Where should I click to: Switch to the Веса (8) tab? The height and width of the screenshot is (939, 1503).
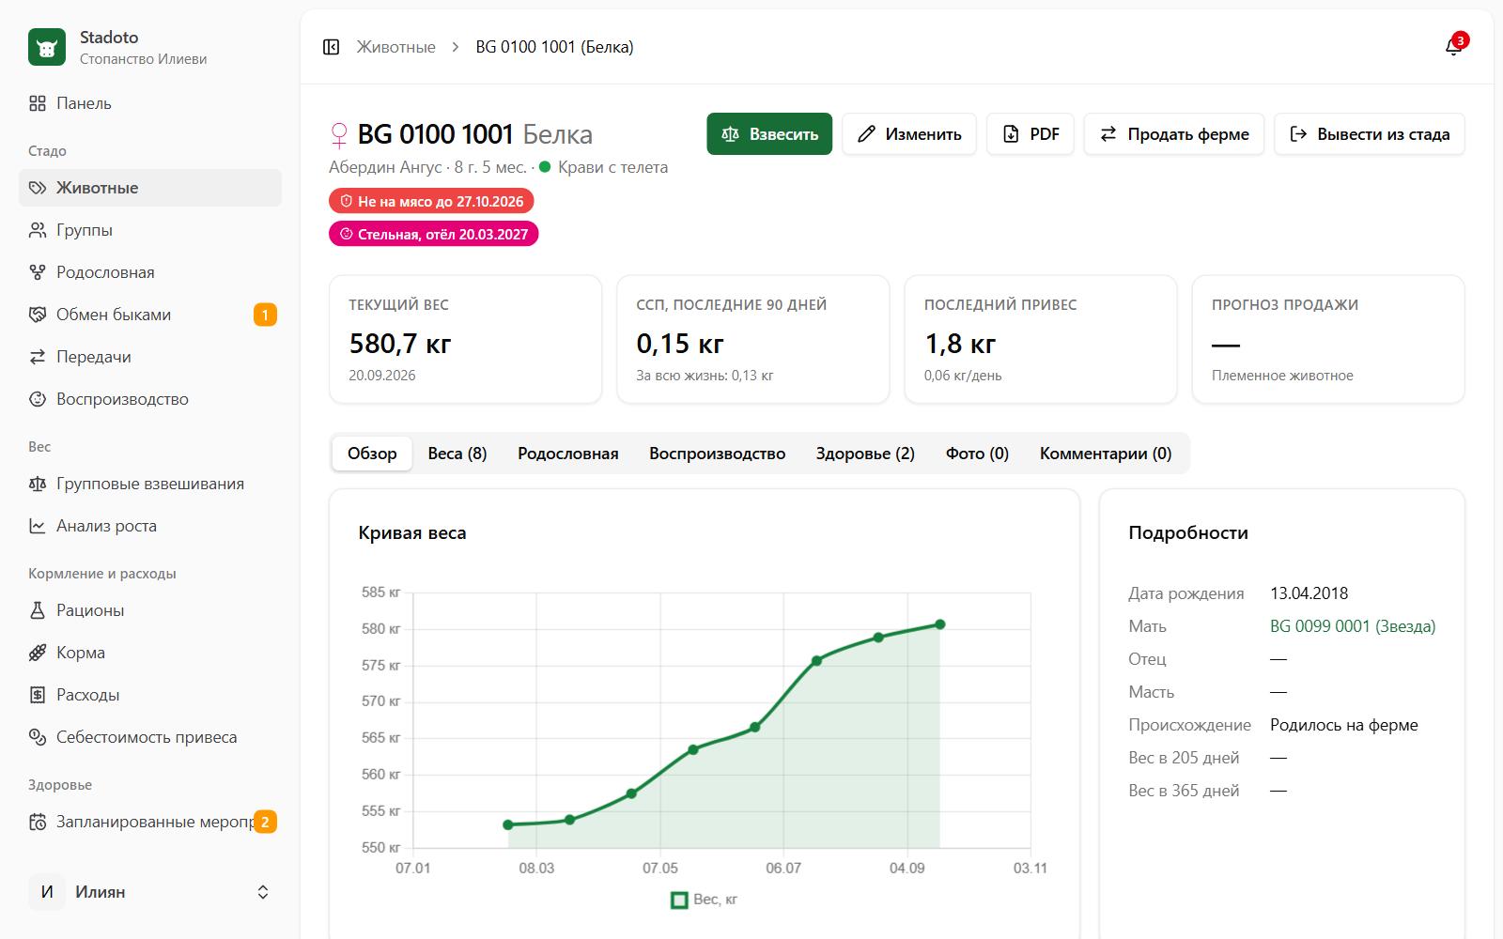click(457, 454)
